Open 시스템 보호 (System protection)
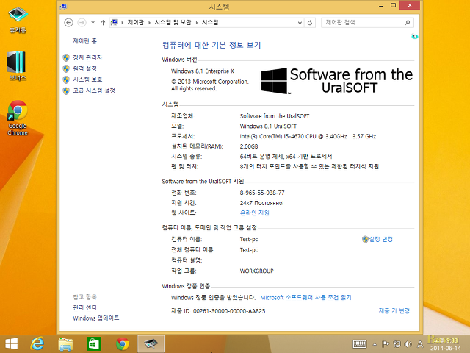The image size is (470, 353). coord(87,79)
